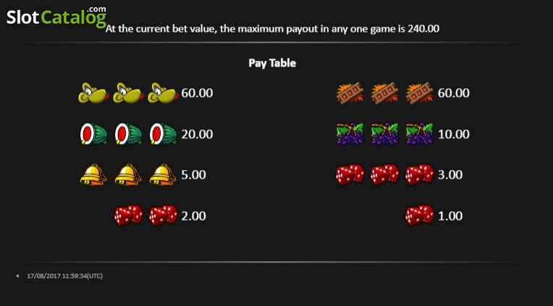Click the last mouse symbol beside 60.00

(163, 93)
